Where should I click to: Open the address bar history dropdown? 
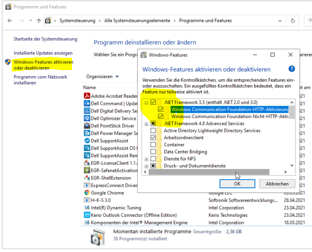[280, 21]
